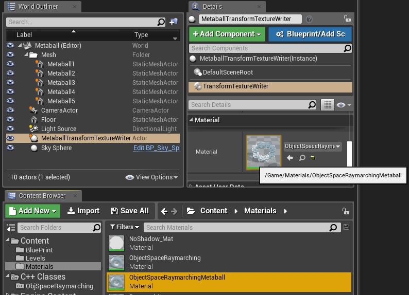
Task: Click the Metaball3 static mesh actor icon
Action: coord(39,82)
